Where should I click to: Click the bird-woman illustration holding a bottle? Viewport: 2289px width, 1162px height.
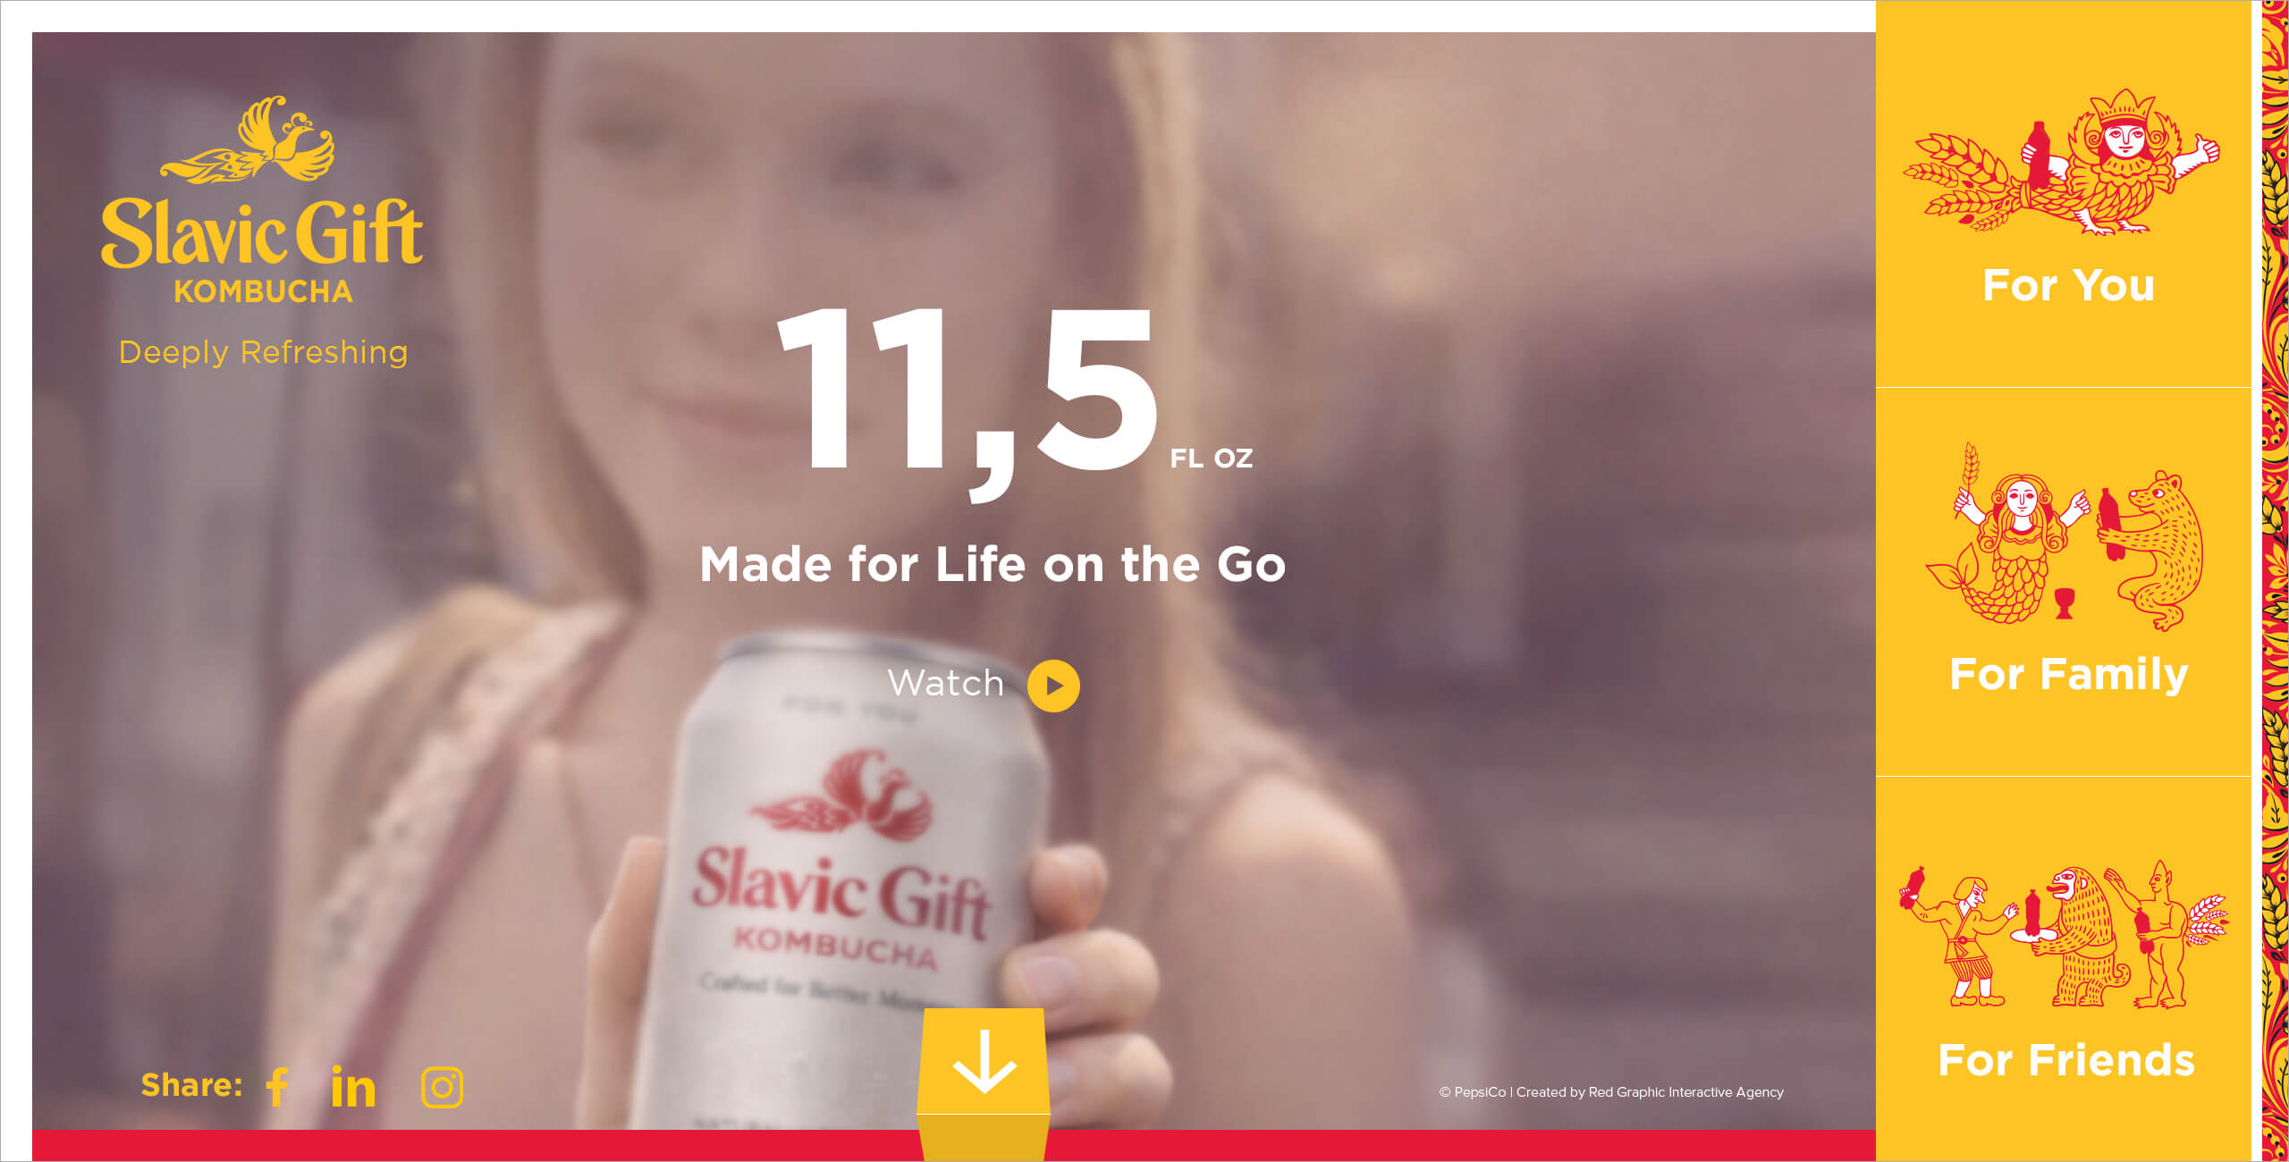[x=2061, y=162]
